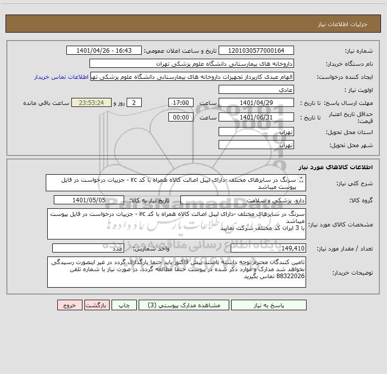This screenshot has height=374, width=387.
Task: Click the deadline time field 17:00
Action: click(180, 102)
